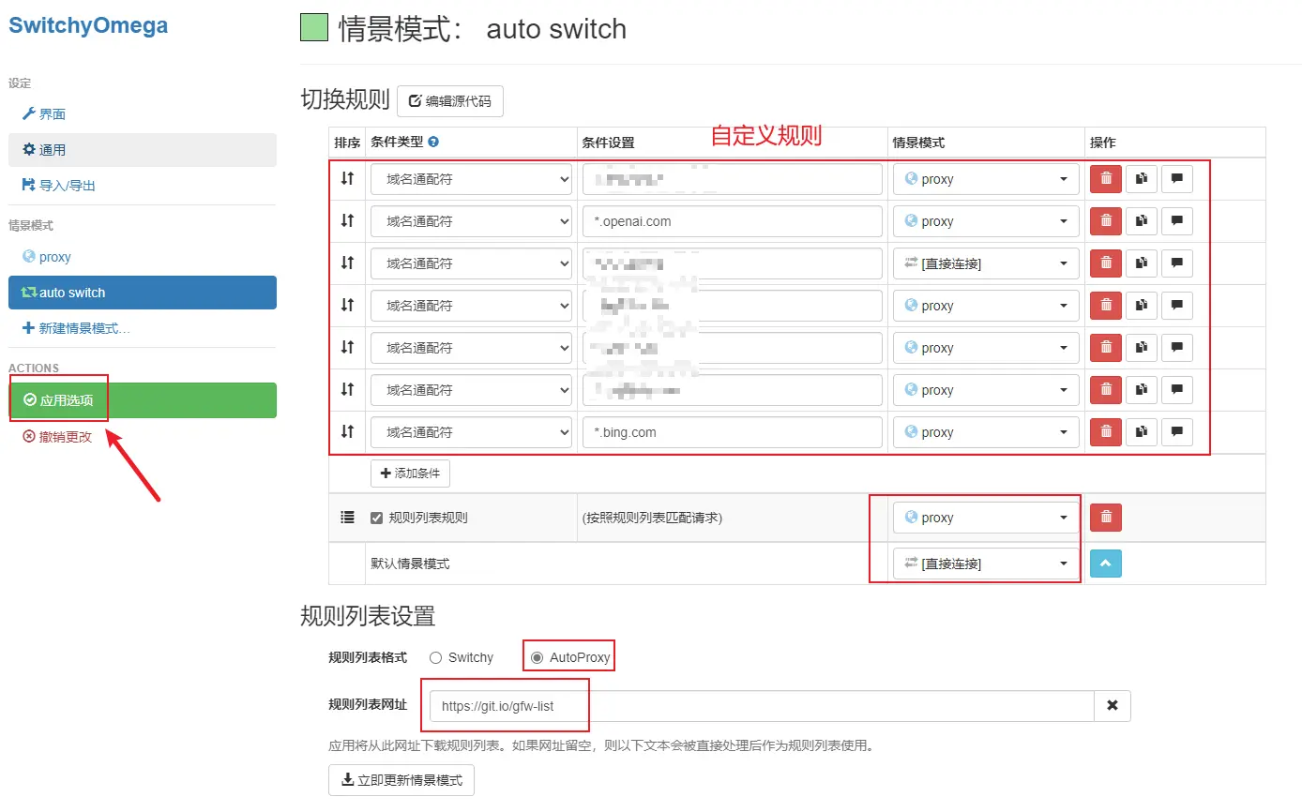The width and height of the screenshot is (1302, 812).
Task: Toggle the 规则列表规则 checkbox
Action: tap(377, 518)
